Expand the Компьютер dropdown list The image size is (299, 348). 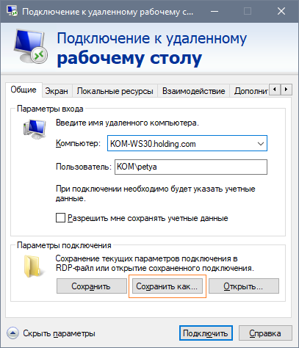pyautogui.click(x=261, y=144)
